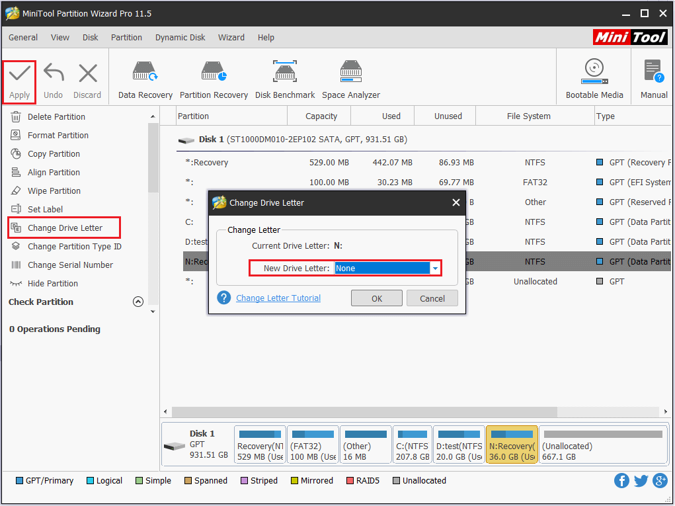Open New Drive Letter dropdown arrow
This screenshot has height=506, width=675.
click(435, 269)
